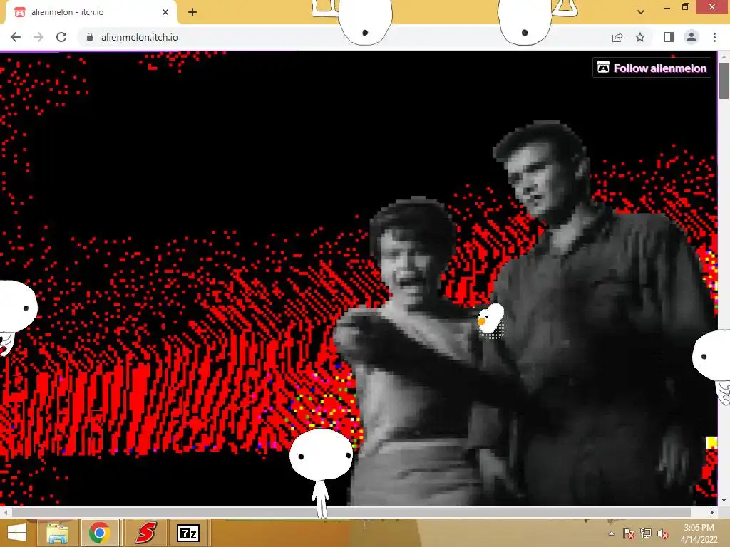Click the scroll down arrow
The image size is (730, 547).
click(x=724, y=501)
